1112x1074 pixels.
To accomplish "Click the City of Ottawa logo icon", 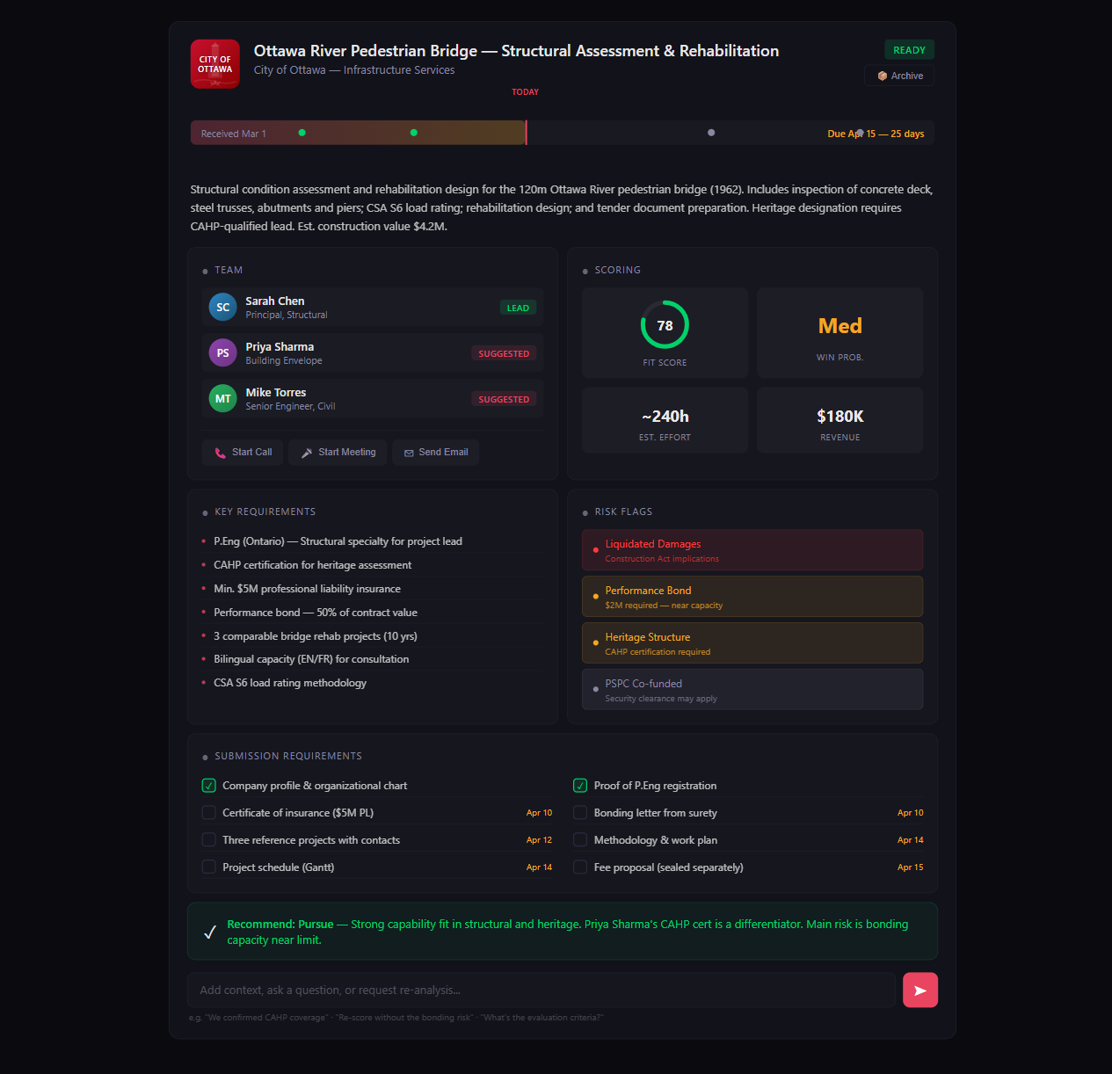I will pos(215,64).
